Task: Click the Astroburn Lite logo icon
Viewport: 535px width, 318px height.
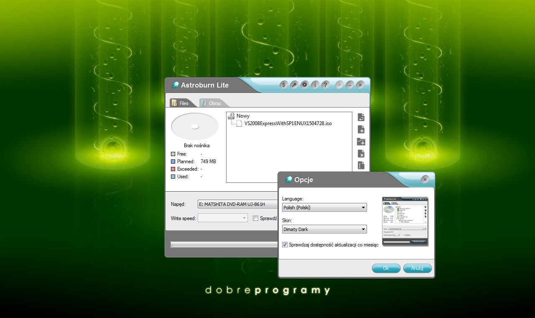Action: click(175, 85)
